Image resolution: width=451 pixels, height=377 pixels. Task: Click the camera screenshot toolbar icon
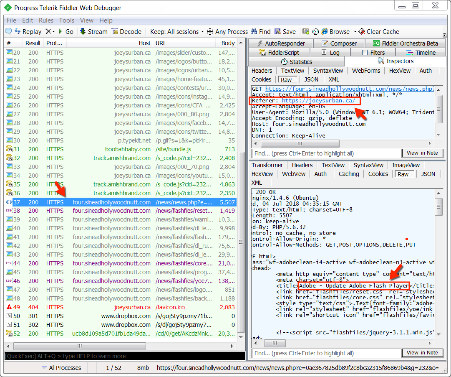pos(306,31)
